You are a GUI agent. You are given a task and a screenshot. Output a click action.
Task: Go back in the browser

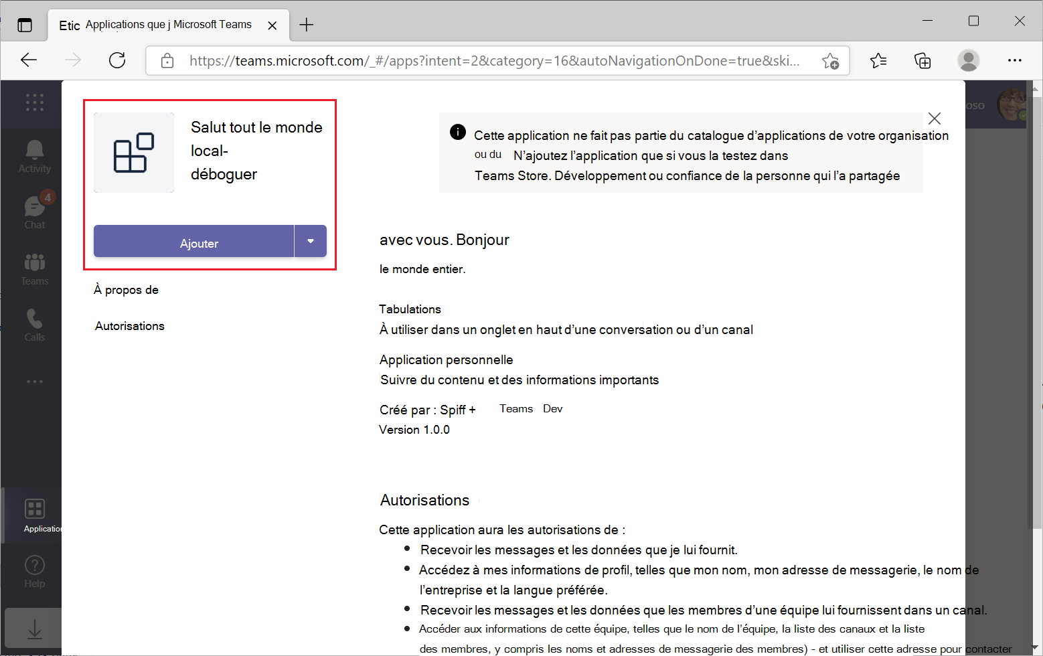click(29, 60)
